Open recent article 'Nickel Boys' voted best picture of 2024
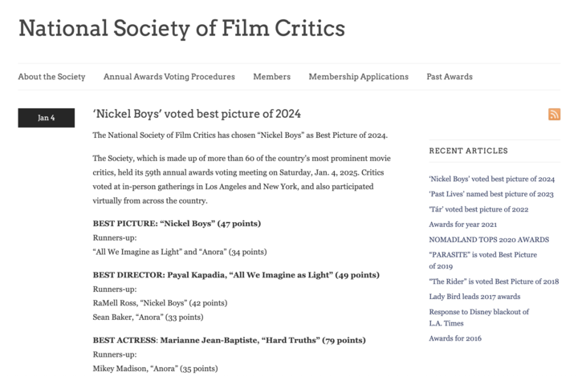Image resolution: width=578 pixels, height=376 pixels. pos(492,179)
